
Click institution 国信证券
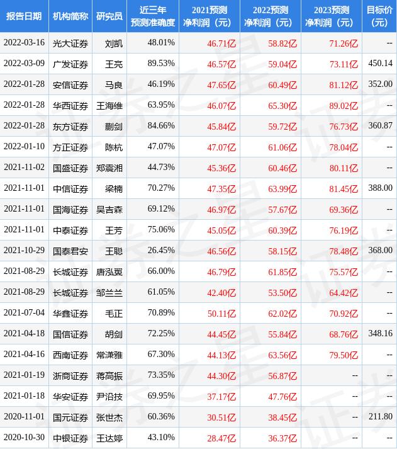[70, 334]
